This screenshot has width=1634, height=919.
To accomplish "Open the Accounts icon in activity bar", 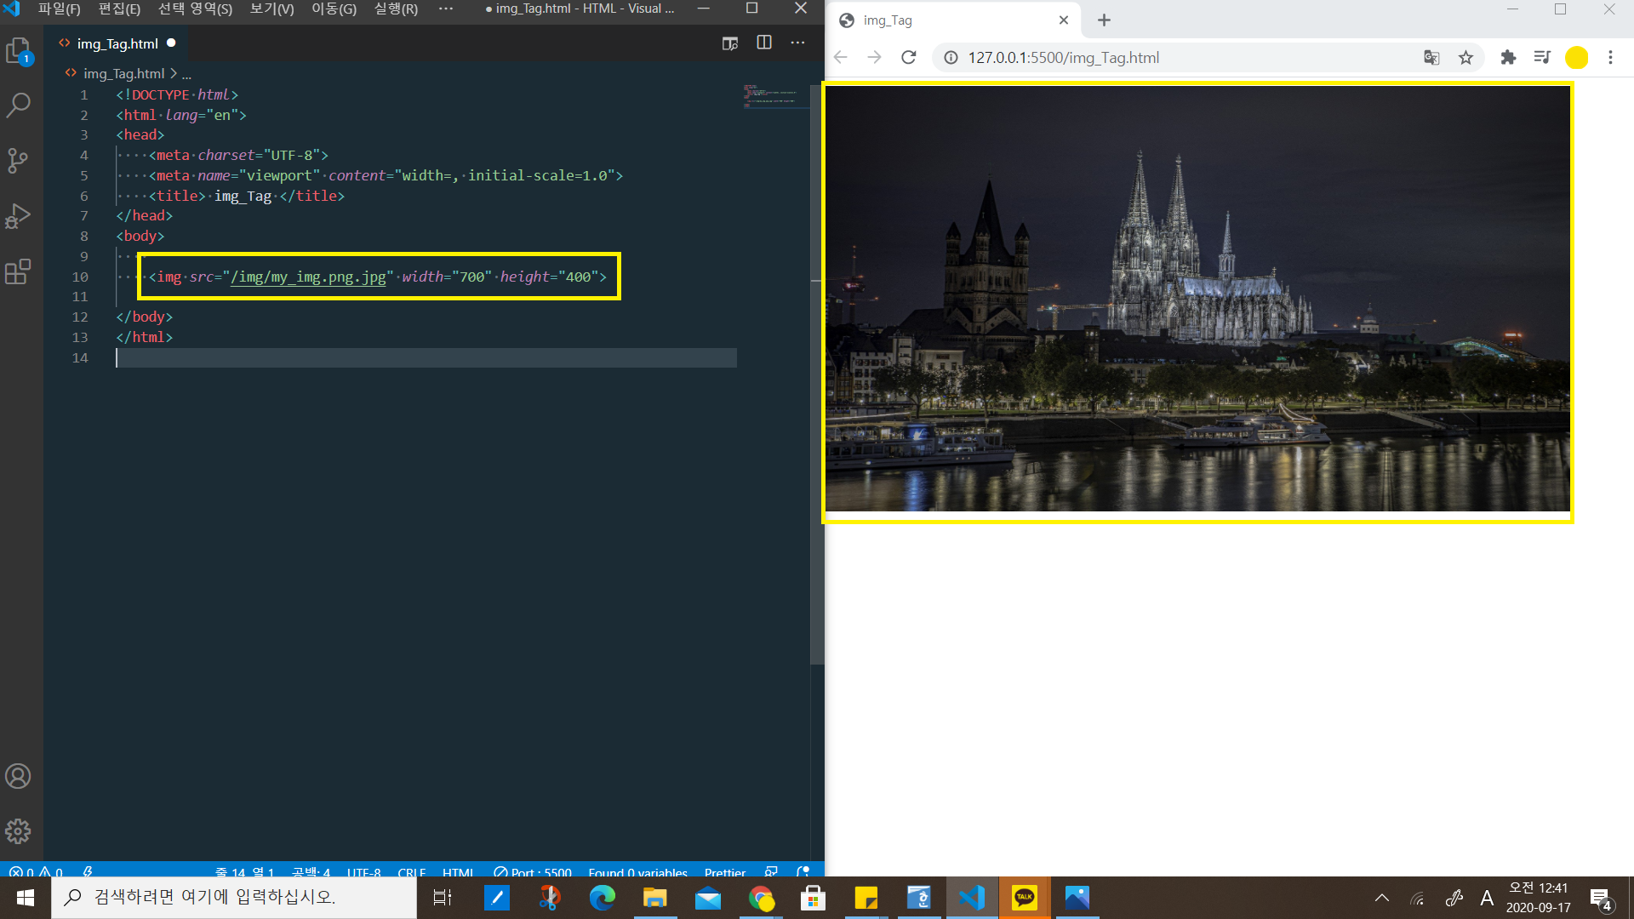I will [x=18, y=776].
